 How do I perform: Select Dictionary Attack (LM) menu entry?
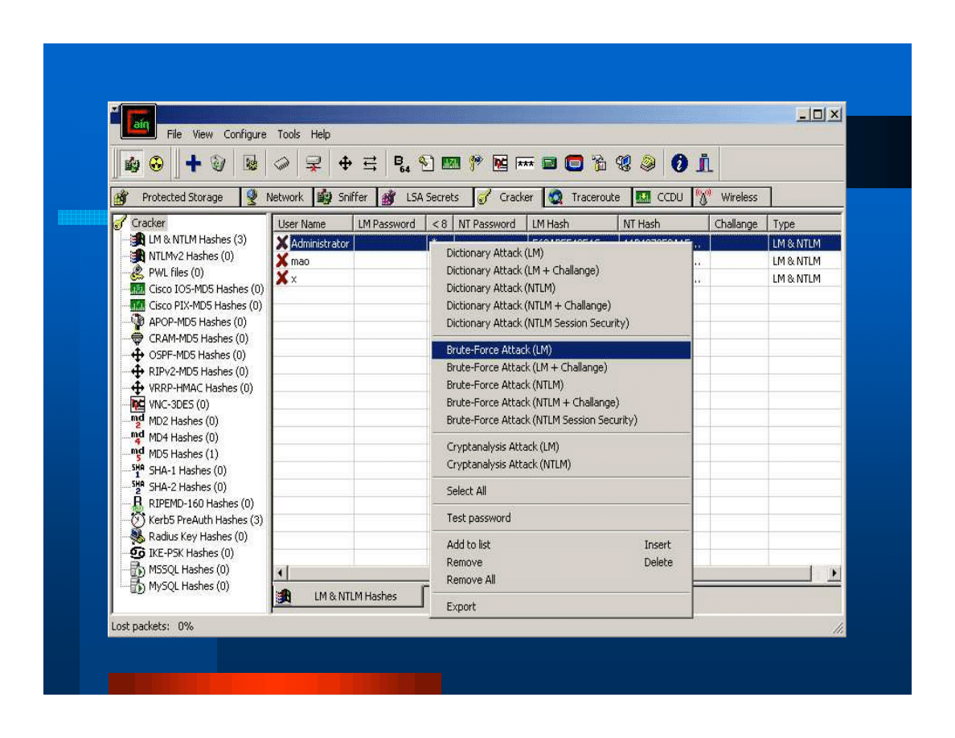click(x=494, y=253)
